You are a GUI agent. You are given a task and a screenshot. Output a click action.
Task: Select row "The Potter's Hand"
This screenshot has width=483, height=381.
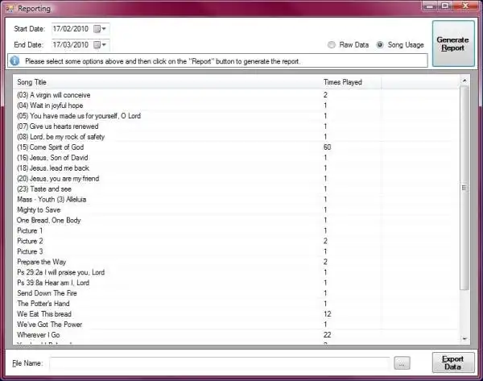tap(236, 304)
